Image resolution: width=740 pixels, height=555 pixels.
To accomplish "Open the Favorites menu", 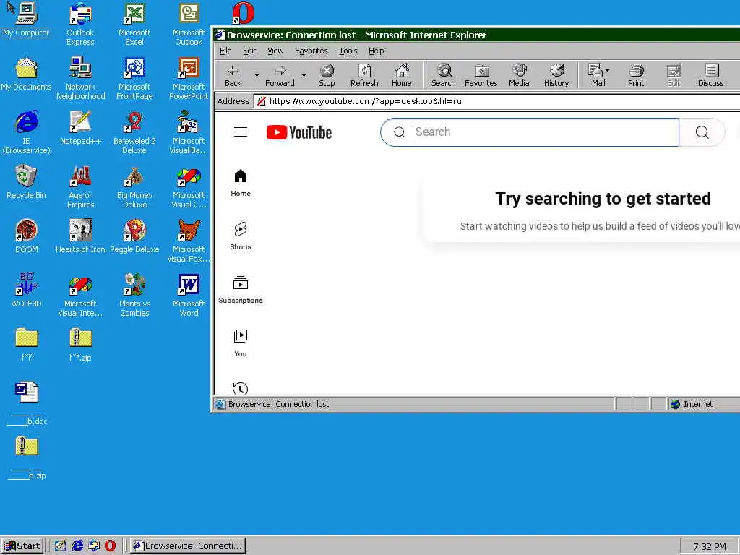I will click(311, 51).
